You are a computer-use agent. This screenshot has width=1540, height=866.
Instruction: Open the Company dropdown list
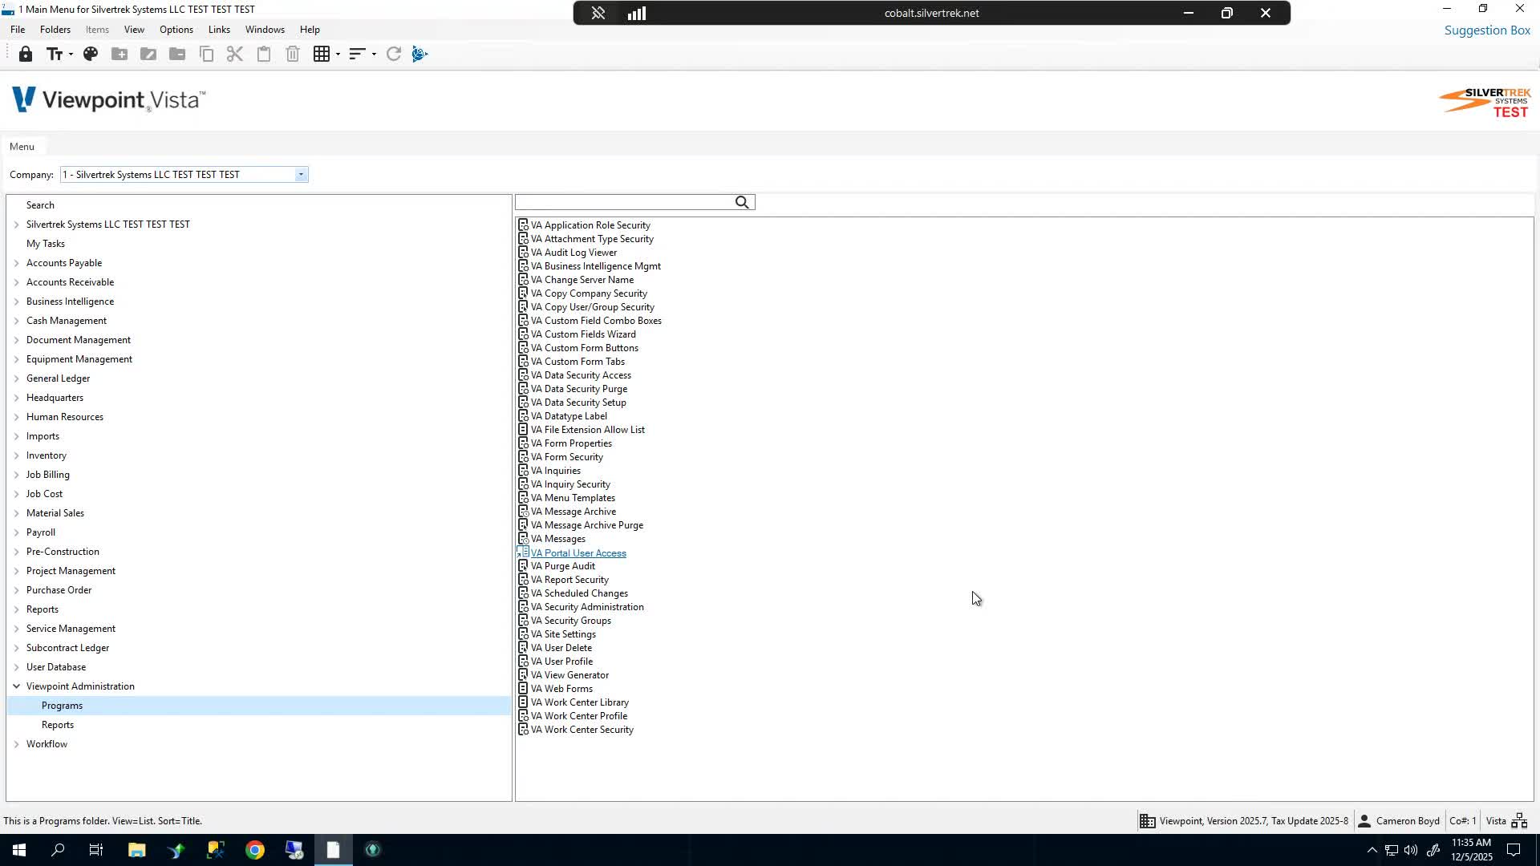coord(301,175)
